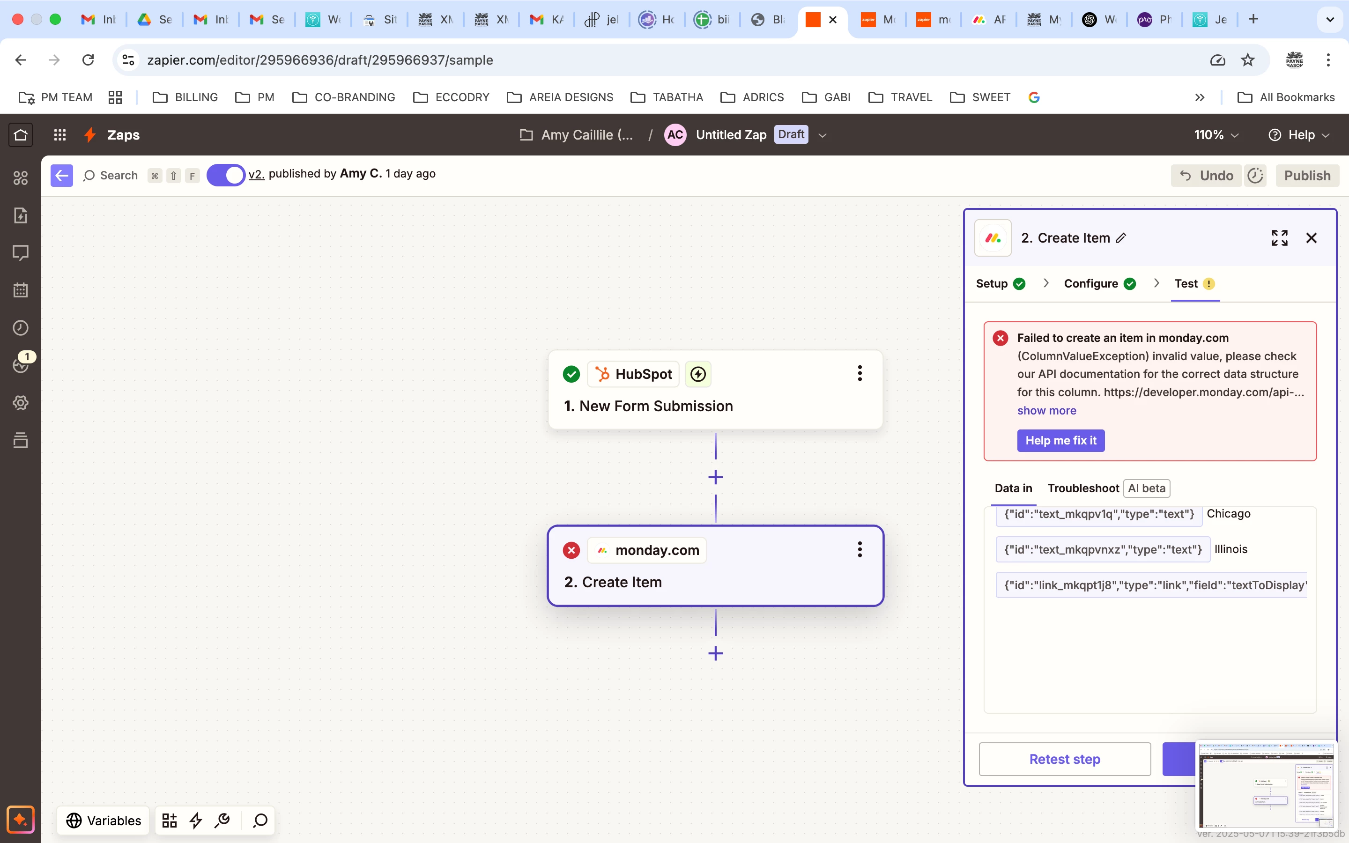Open the sidebar status icon with badge 1
The height and width of the screenshot is (843, 1349).
coord(21,365)
